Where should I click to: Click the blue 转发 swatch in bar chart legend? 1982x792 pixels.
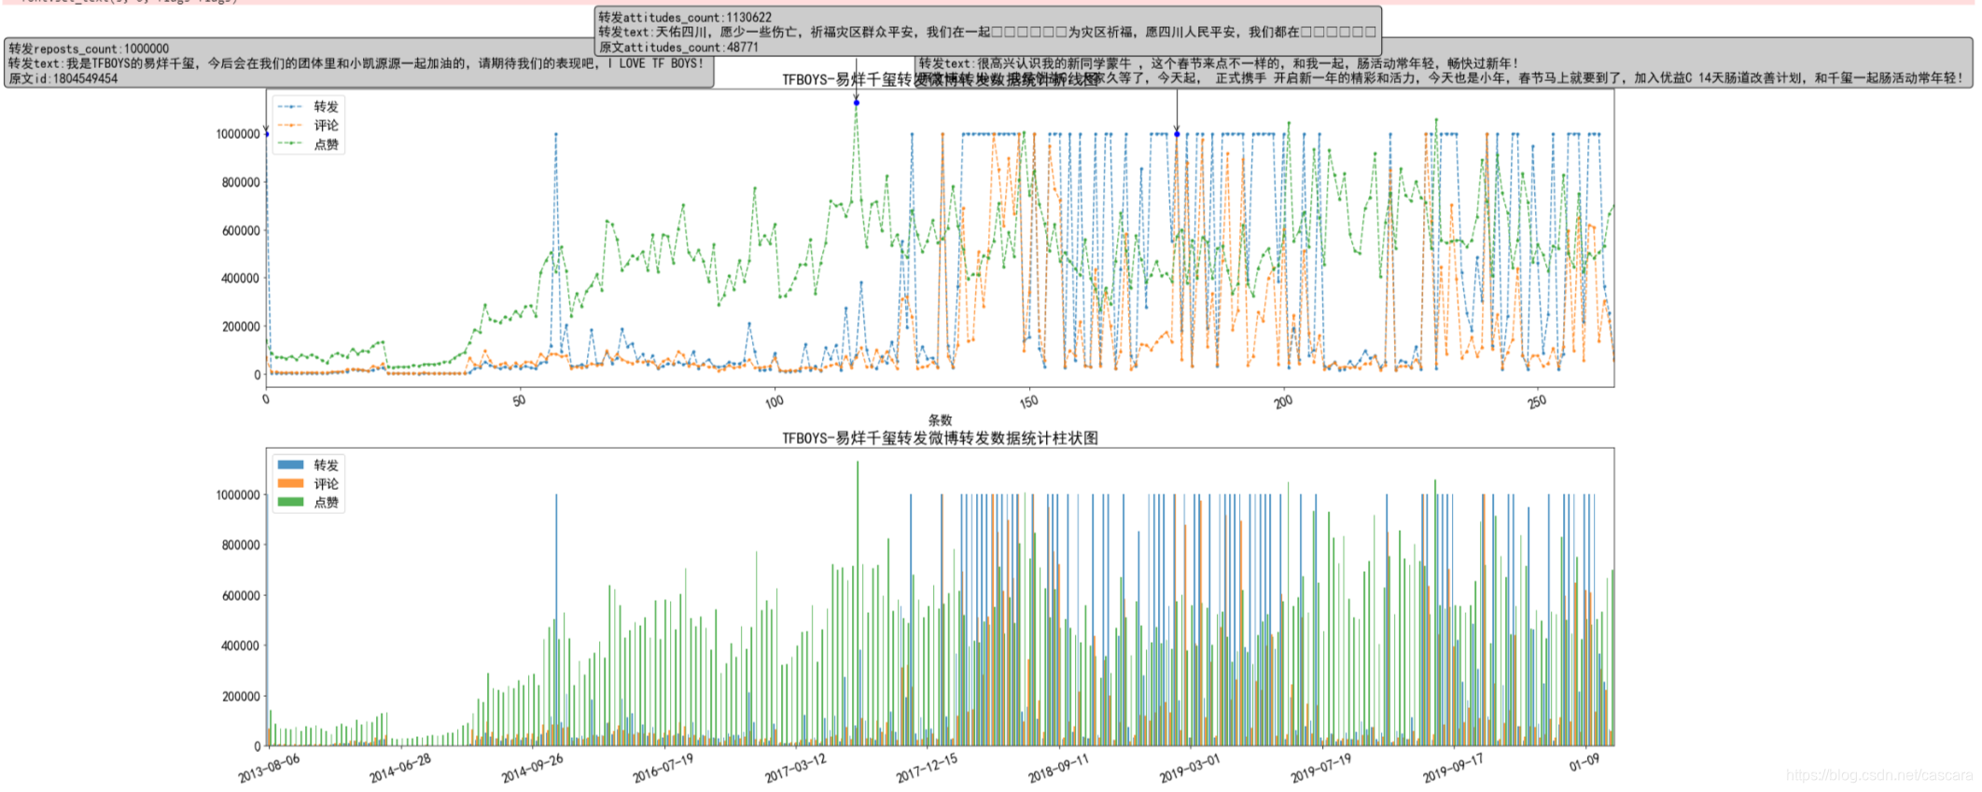point(291,465)
